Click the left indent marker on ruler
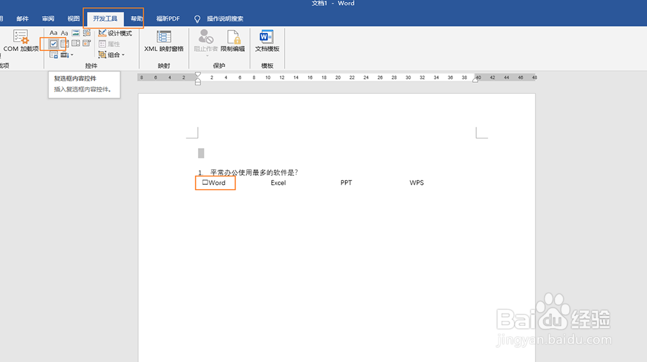 tap(197, 82)
